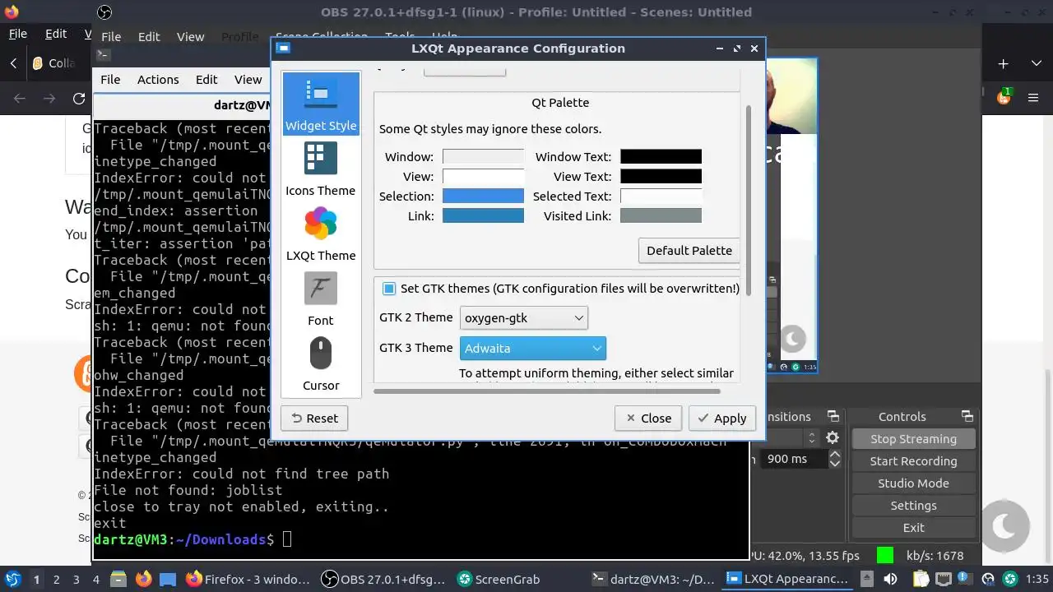Click Exit in OBS Controls
Image resolution: width=1053 pixels, height=592 pixels.
pos(913,528)
